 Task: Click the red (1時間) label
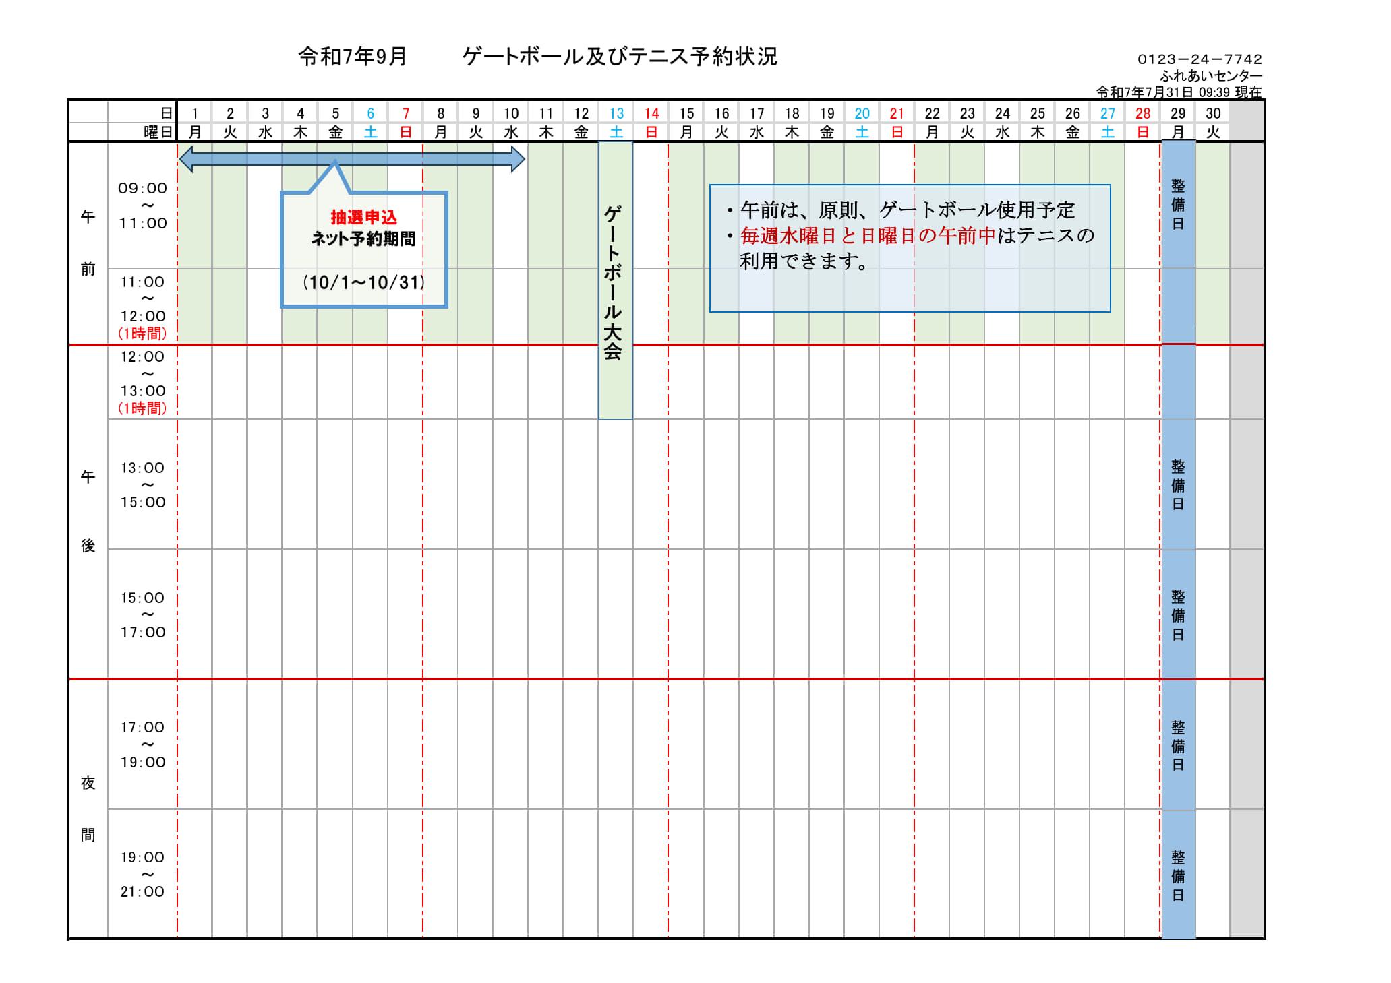(144, 334)
